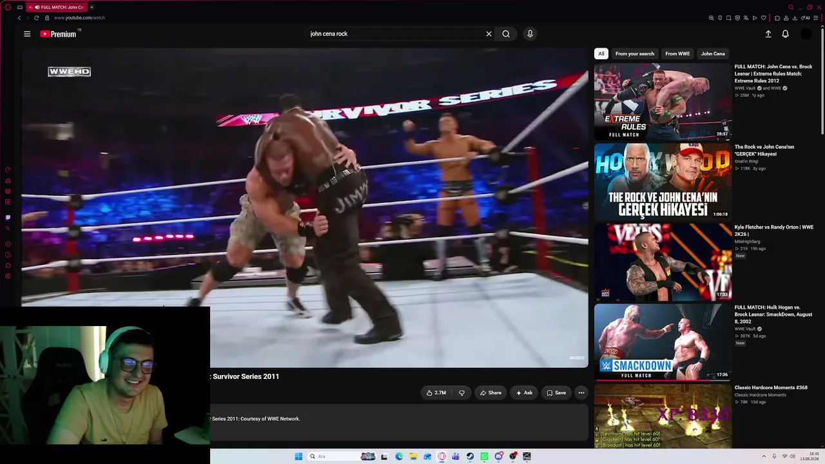Open YouTube notifications bell
Viewport: 825px width, 464px height.
pos(785,34)
